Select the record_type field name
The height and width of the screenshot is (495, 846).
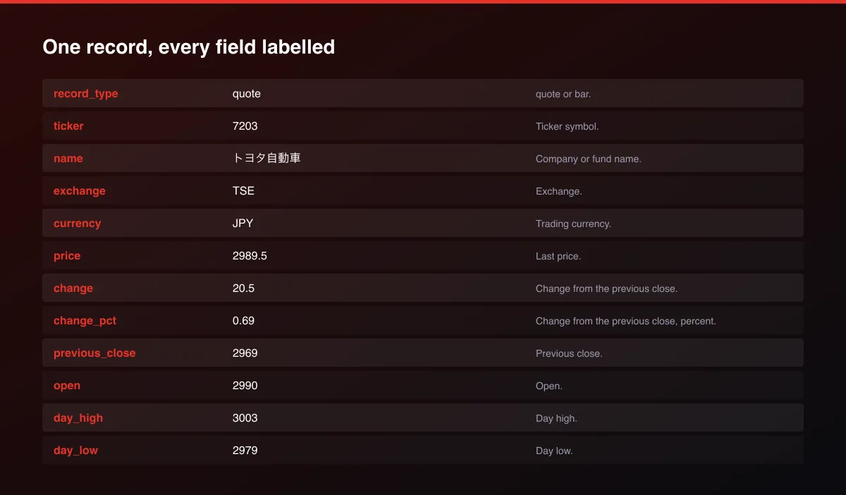point(86,94)
